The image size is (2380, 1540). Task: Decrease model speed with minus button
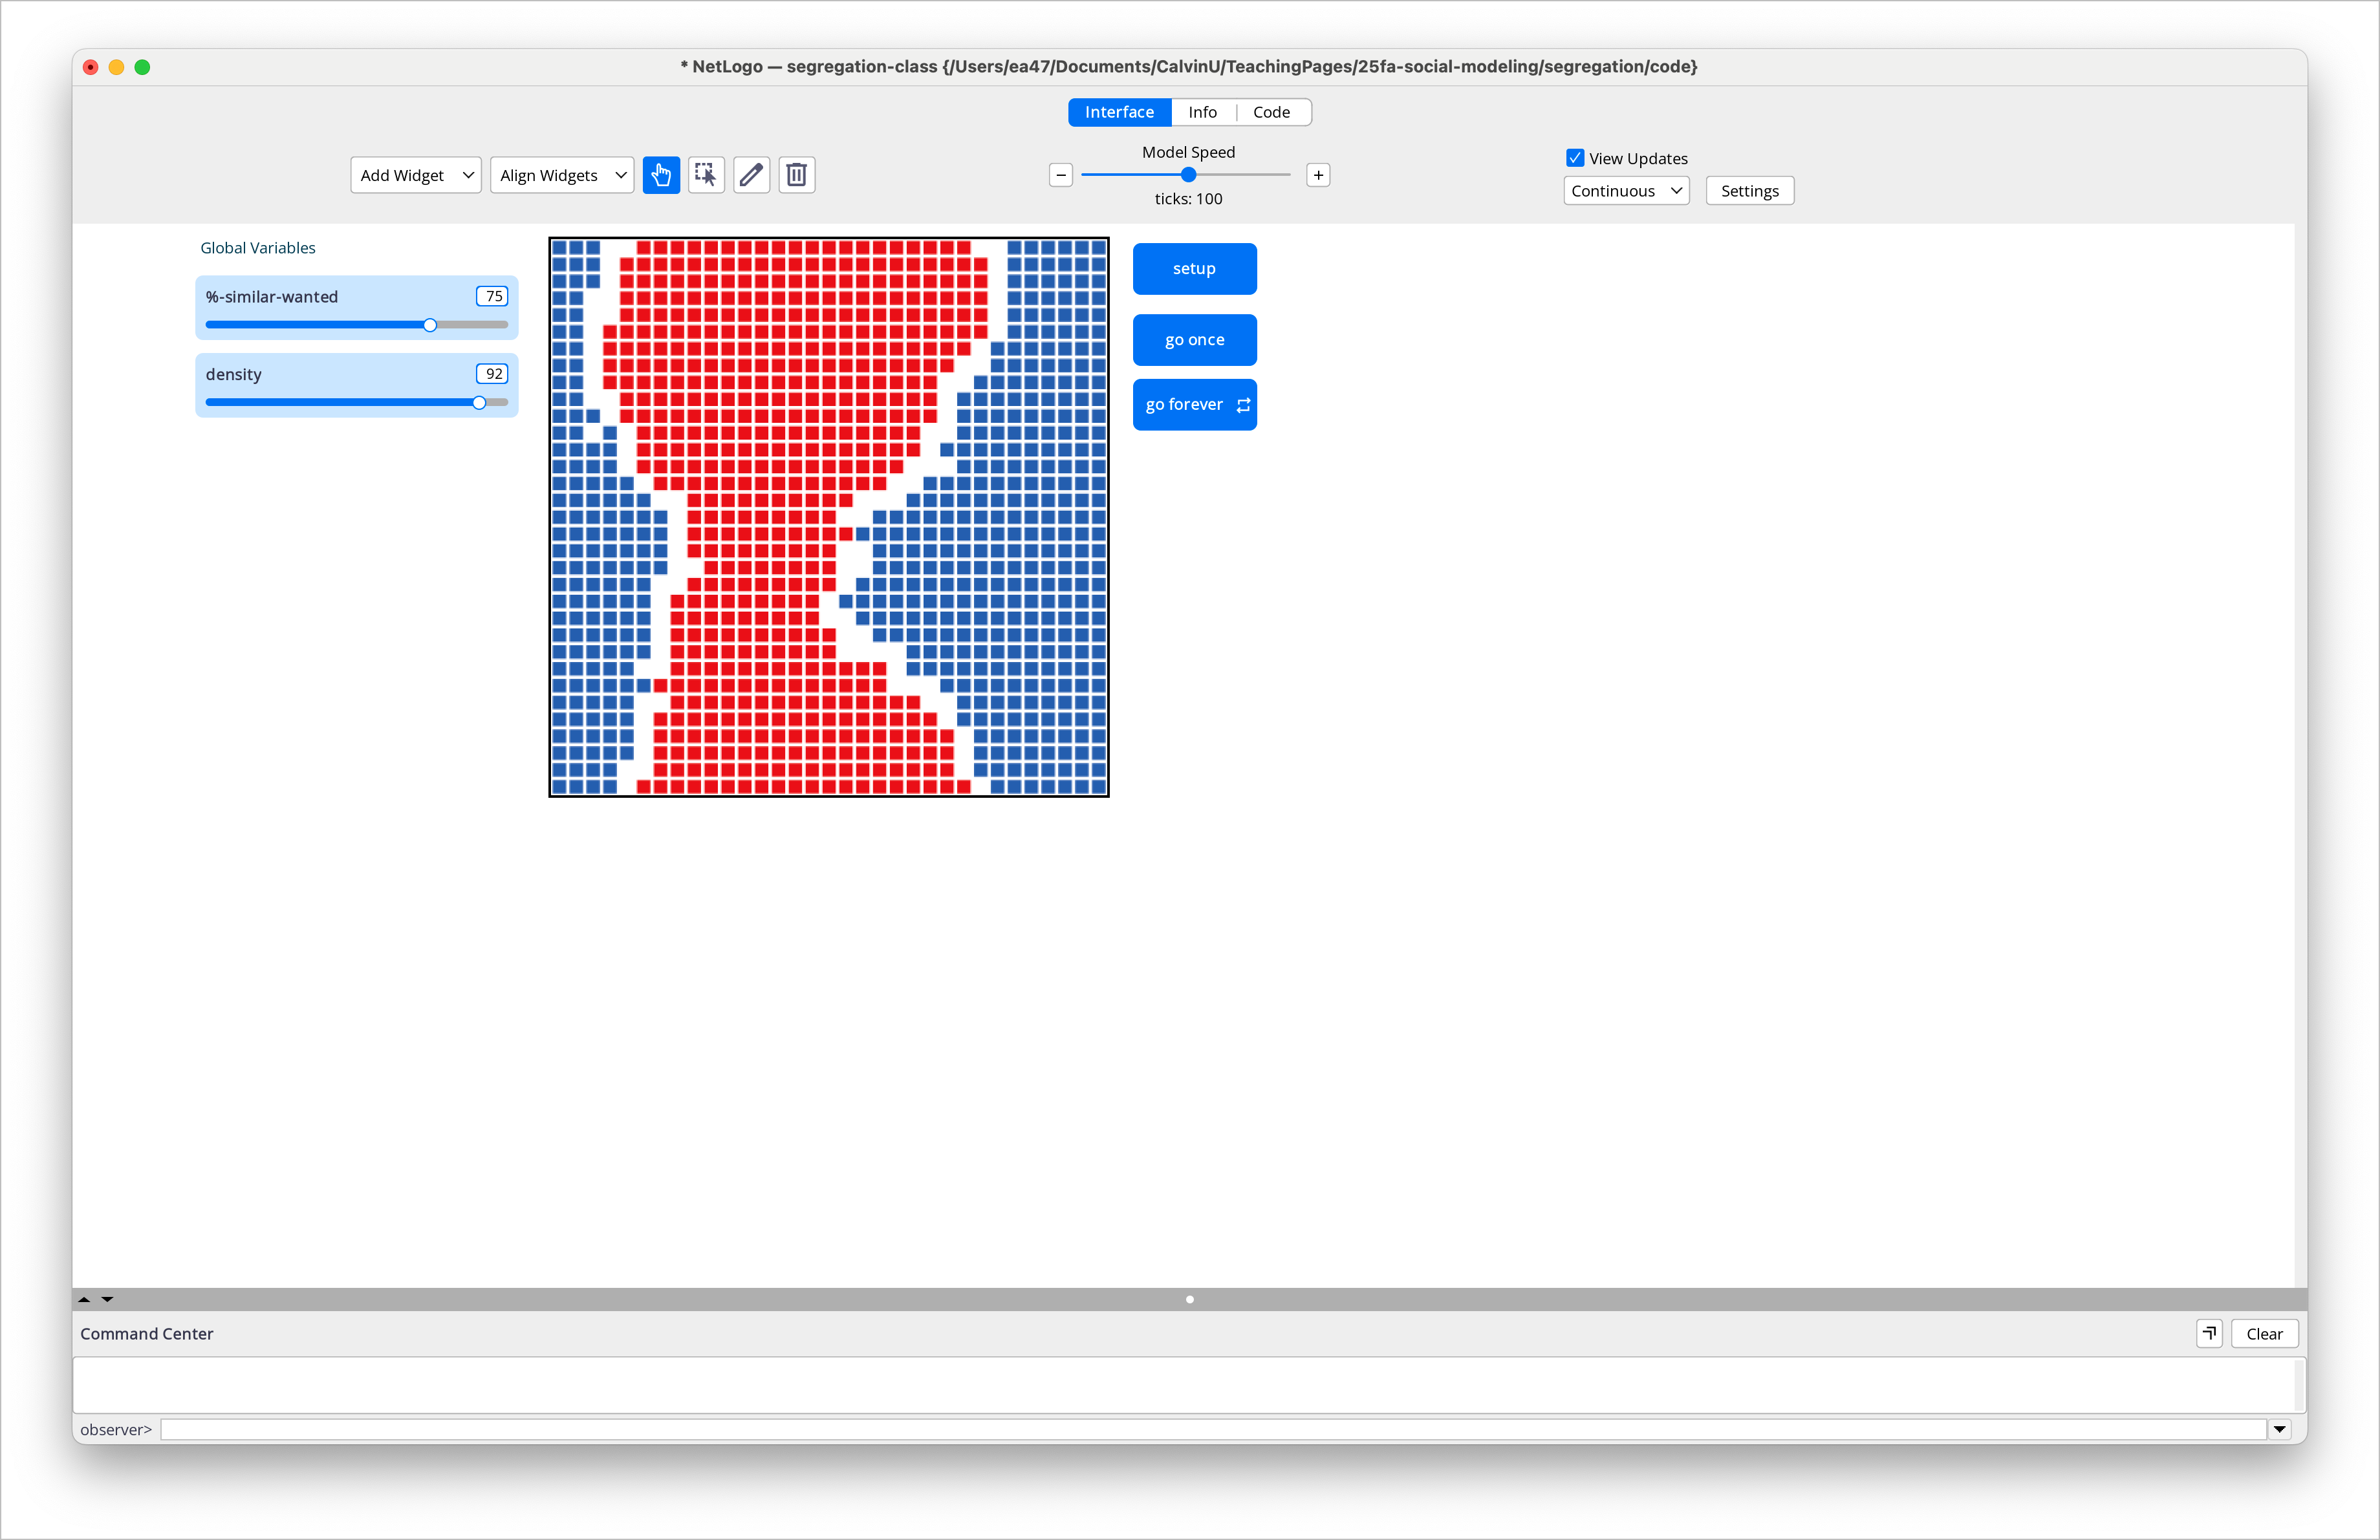[x=1061, y=175]
